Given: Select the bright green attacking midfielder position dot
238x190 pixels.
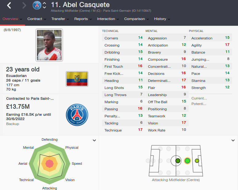Looking at the screenshot, I should (187, 161).
